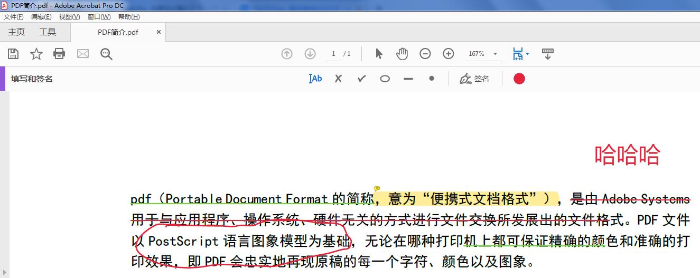700x278 pixels.
Task: Open the 帮助 menu
Action: tap(129, 17)
